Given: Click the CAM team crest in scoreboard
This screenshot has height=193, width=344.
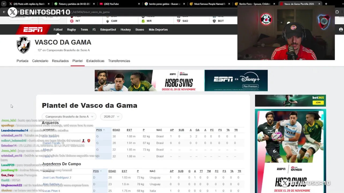Looking at the screenshot, I should tap(108, 21).
